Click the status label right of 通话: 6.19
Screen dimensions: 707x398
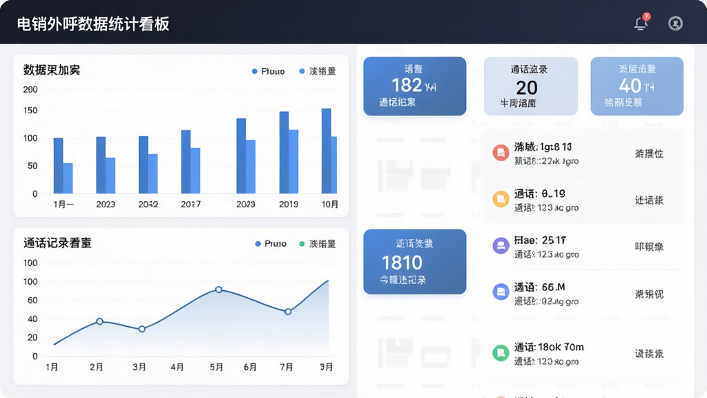click(x=649, y=200)
